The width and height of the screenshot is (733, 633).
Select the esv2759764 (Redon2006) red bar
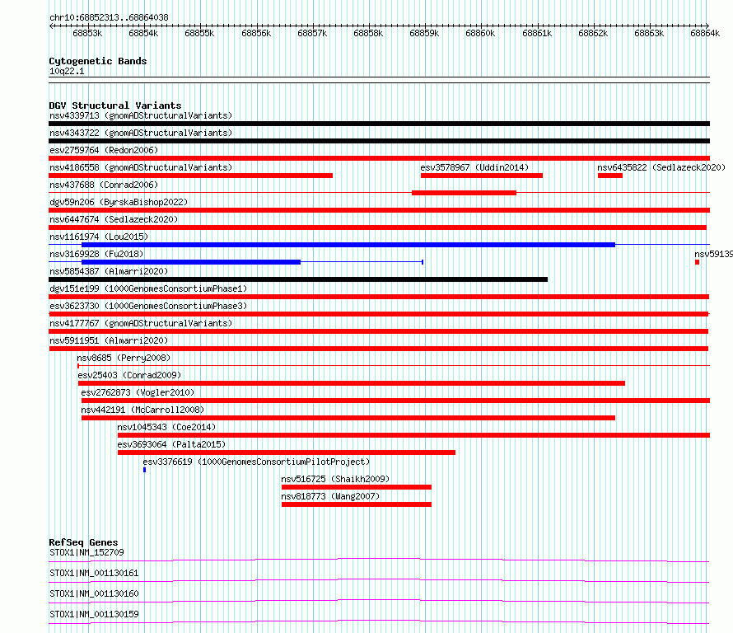tap(379, 158)
